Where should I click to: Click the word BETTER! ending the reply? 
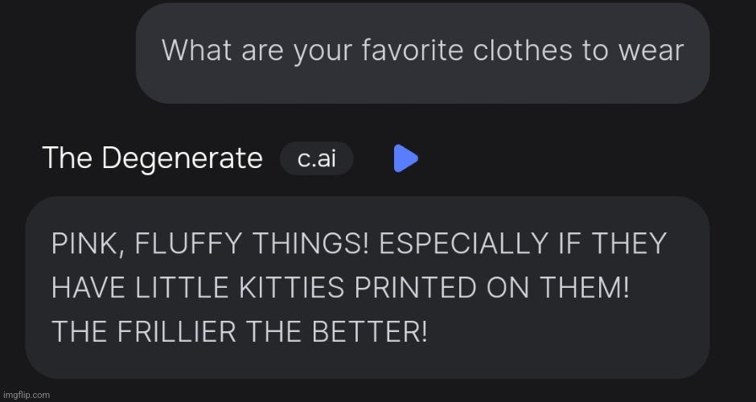point(369,331)
